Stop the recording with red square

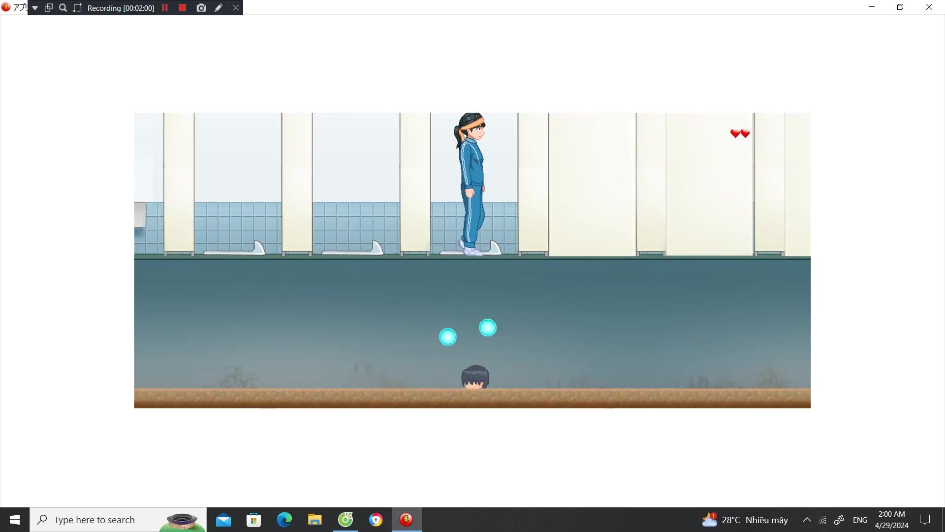182,8
